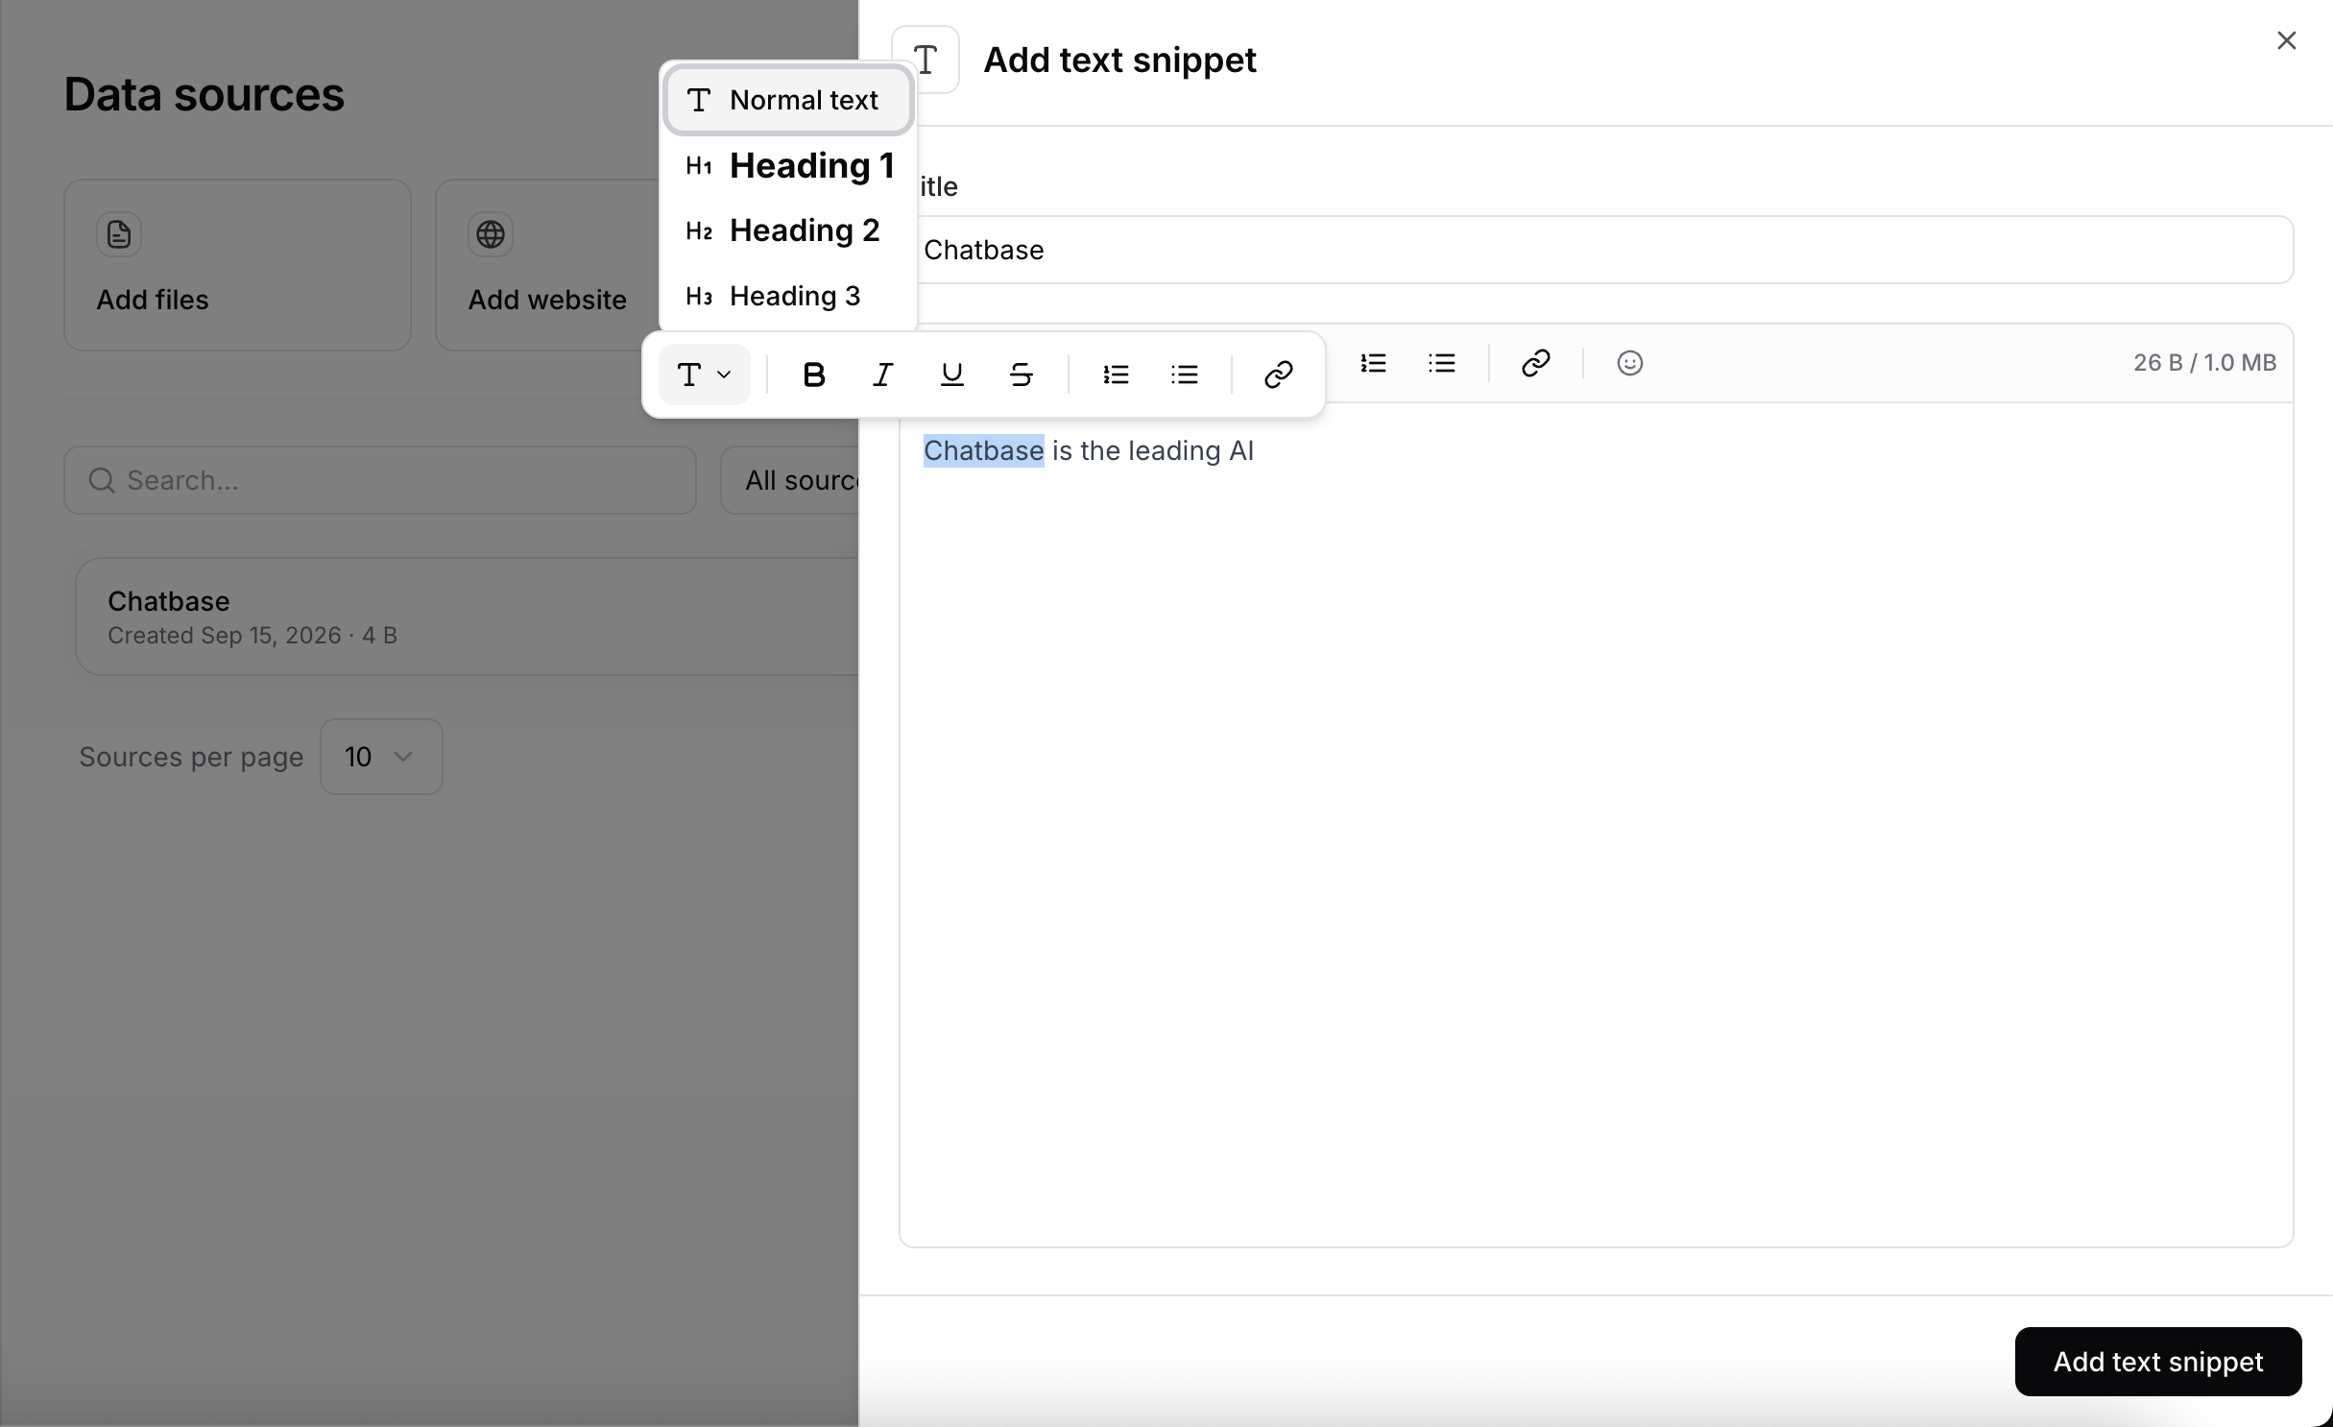
Task: Open the Chatbase source entry
Action: coord(468,617)
